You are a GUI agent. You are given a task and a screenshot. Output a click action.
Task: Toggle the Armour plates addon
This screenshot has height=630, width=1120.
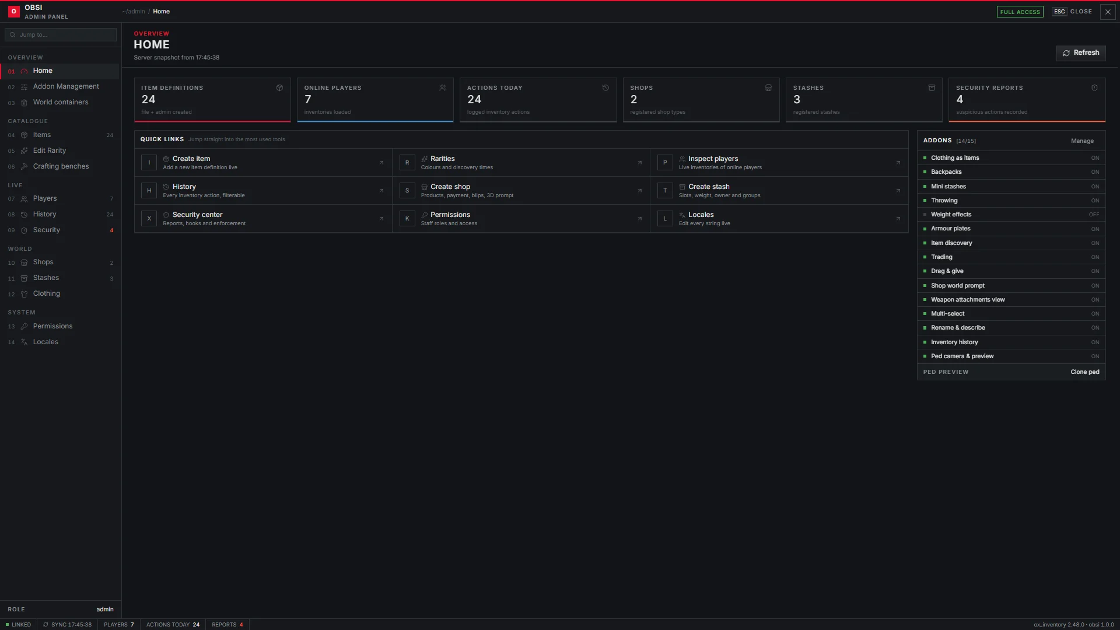pyautogui.click(x=1011, y=229)
